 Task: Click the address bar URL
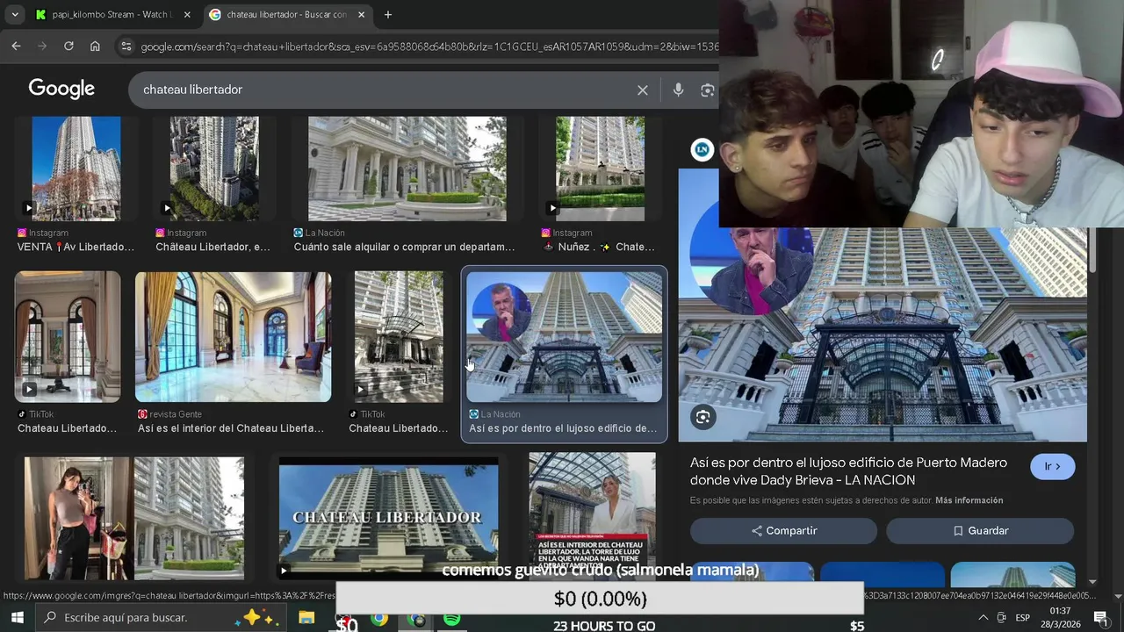[x=429, y=46]
